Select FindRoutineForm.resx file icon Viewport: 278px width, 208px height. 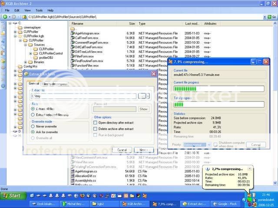(x=73, y=61)
